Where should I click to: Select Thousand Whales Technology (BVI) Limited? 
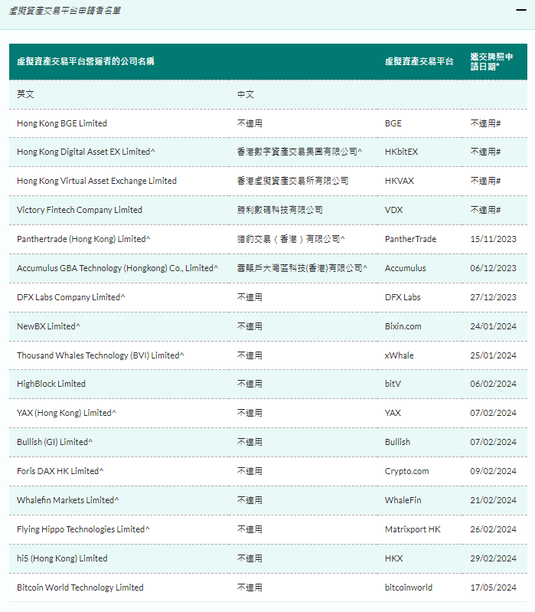pos(100,355)
